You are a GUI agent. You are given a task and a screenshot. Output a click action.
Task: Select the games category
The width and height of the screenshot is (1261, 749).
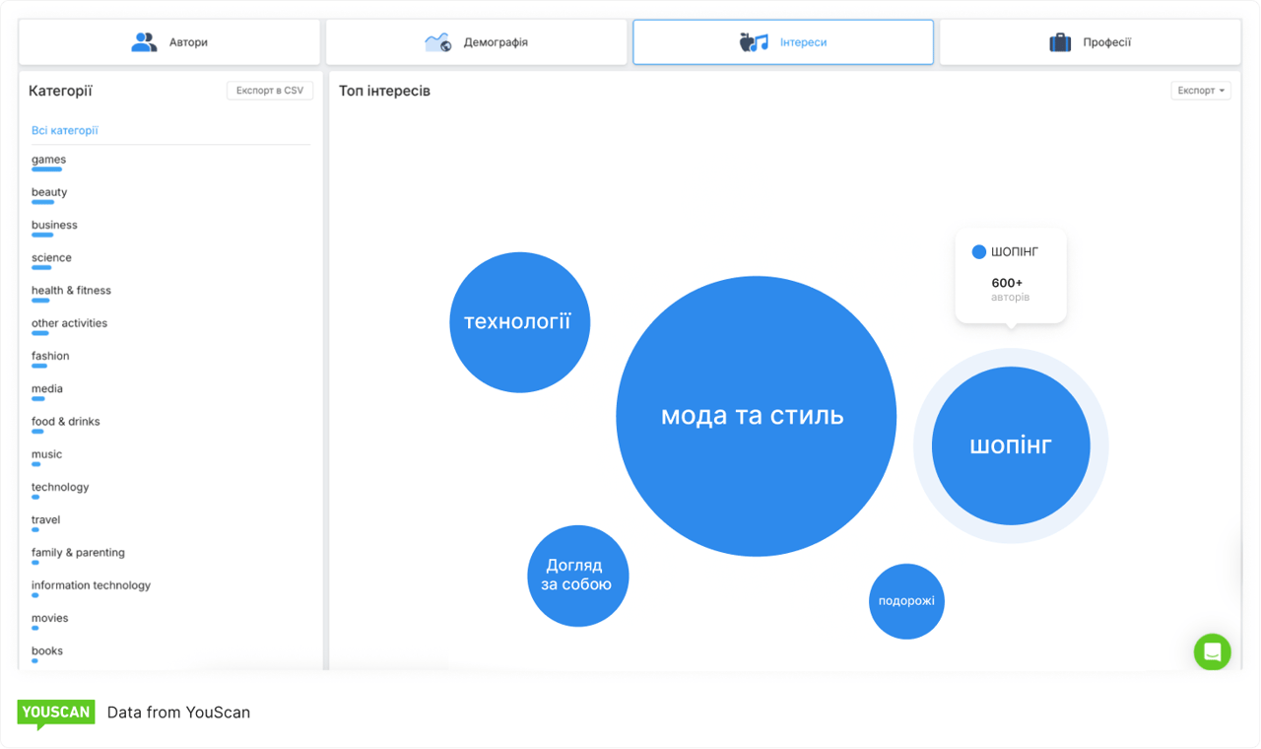coord(49,160)
